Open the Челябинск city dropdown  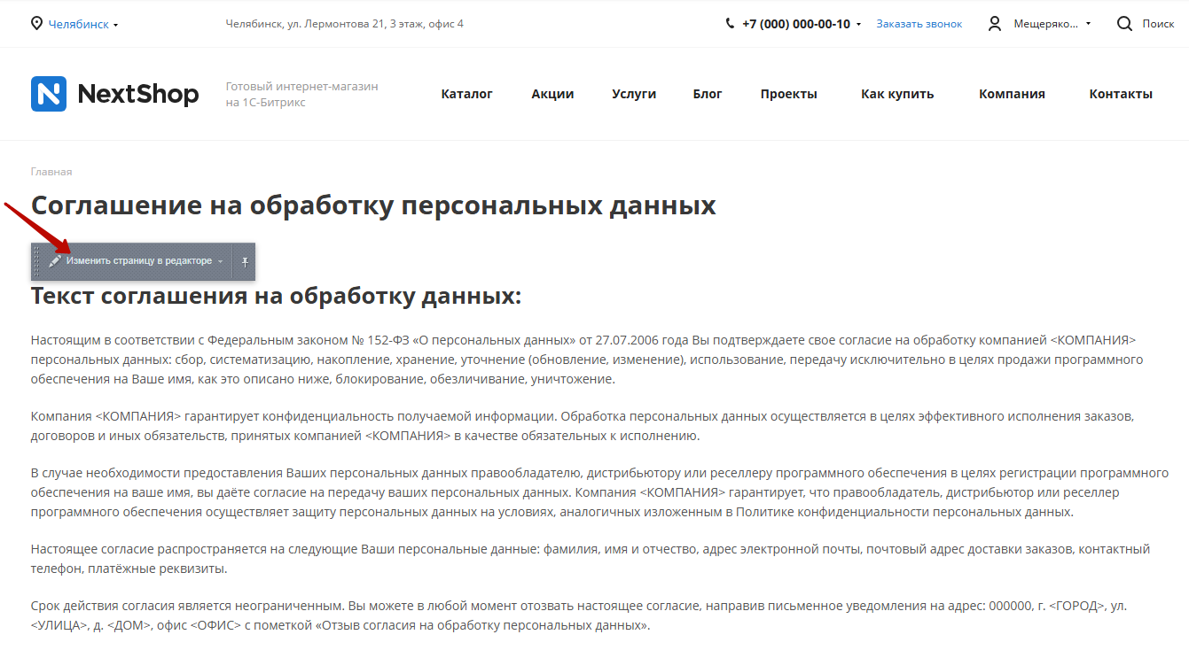tap(82, 25)
